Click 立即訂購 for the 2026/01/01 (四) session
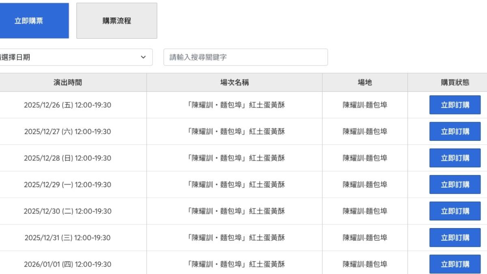487x274 pixels. coord(455,264)
